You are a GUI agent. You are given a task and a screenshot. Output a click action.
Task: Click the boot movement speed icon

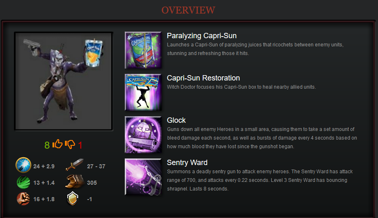point(74,181)
